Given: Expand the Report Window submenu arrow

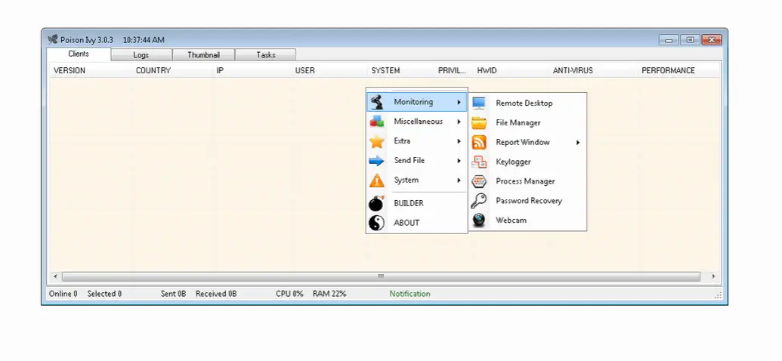Looking at the screenshot, I should pyautogui.click(x=578, y=143).
